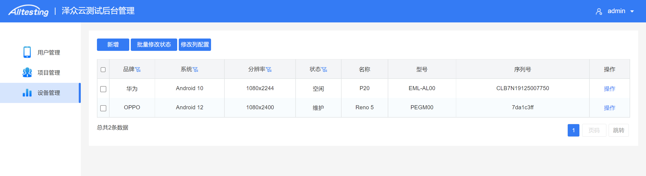Viewport: 646px width, 176px height.
Task: Open the 状态 column filter icon
Action: click(324, 69)
